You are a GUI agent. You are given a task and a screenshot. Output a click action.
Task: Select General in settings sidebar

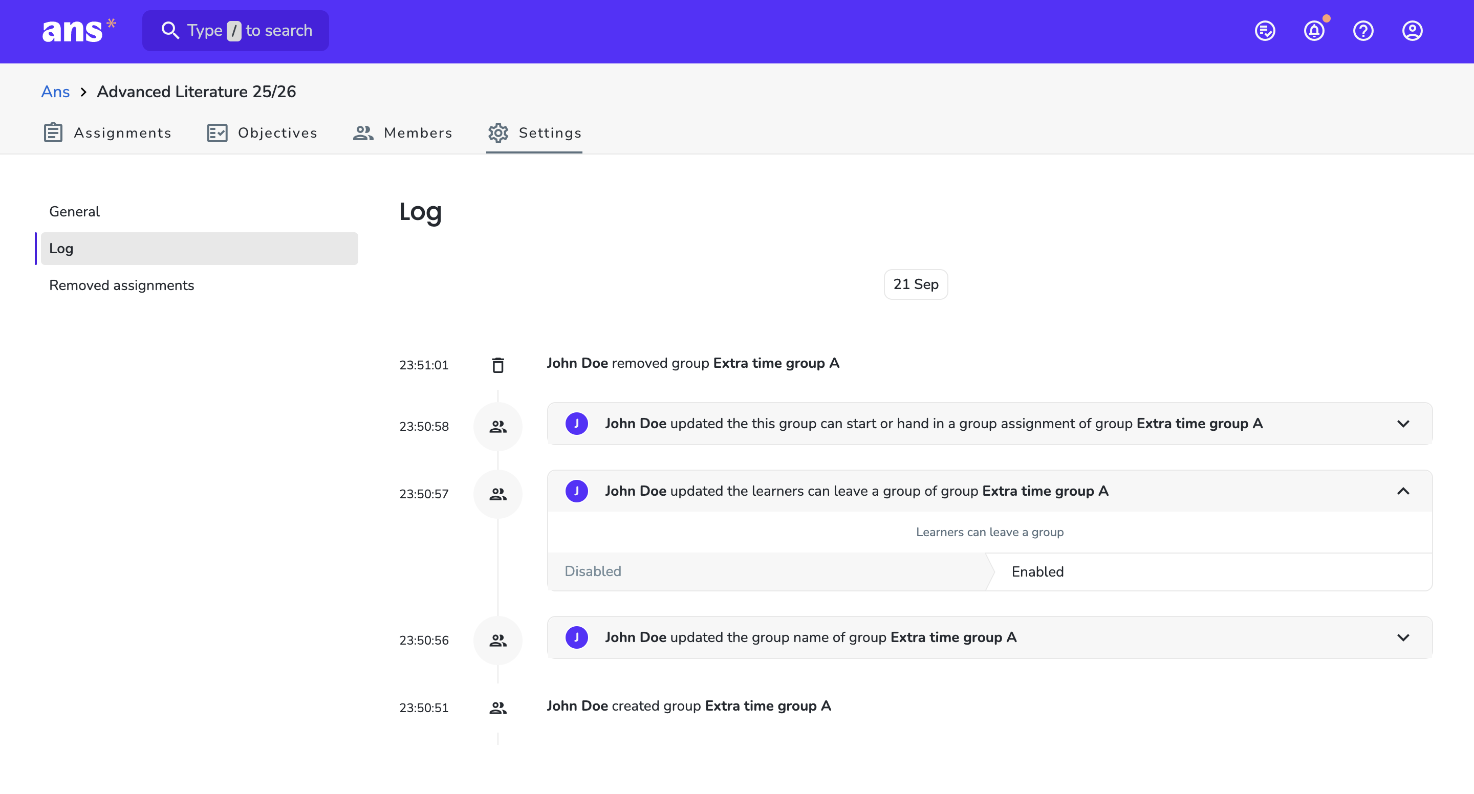74,212
